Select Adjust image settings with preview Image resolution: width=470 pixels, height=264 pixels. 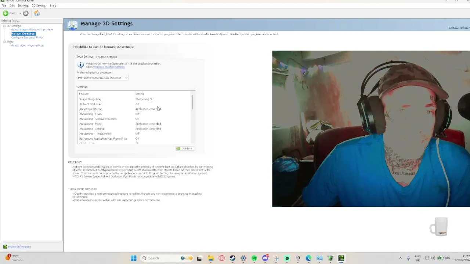point(32,30)
